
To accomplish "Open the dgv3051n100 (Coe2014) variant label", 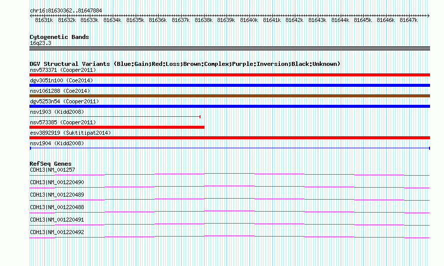I will coord(61,80).
